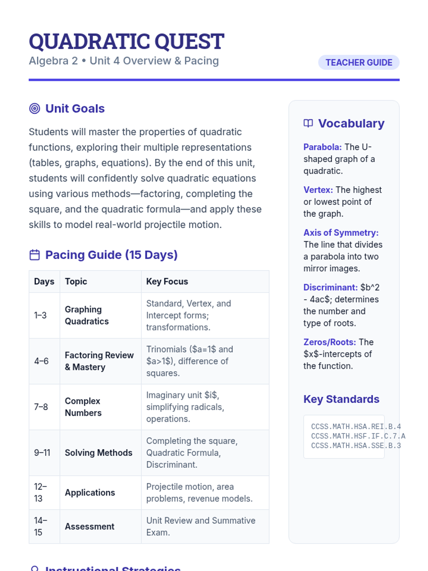Click the QUADRATIC QUEST title

point(126,41)
